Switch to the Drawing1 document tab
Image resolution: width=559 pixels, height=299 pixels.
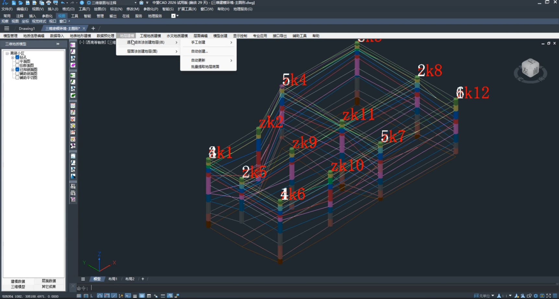tap(27, 29)
